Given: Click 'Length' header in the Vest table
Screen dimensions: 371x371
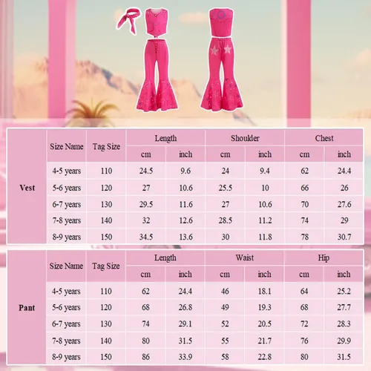Looking at the screenshot, I should click(x=165, y=138).
